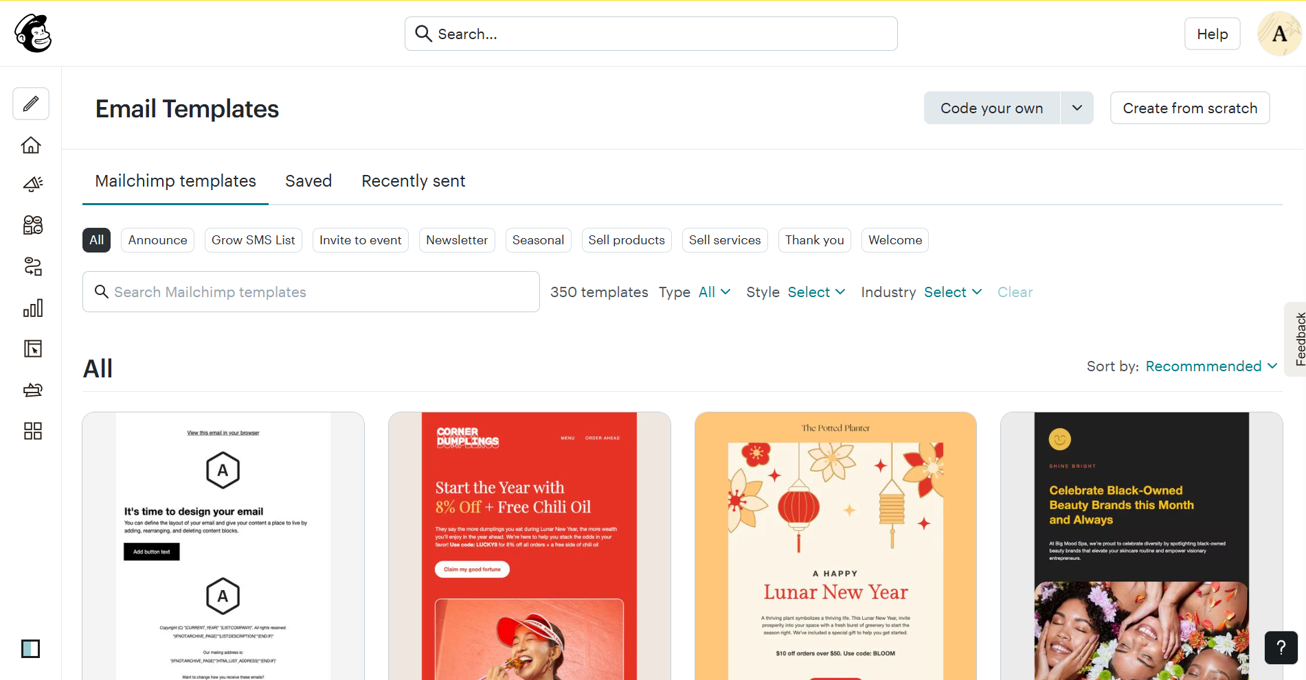Expand the Code your own dropdown arrow

[x=1077, y=108]
